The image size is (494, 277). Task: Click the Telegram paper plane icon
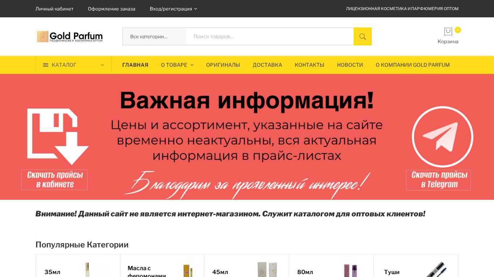coord(443,137)
